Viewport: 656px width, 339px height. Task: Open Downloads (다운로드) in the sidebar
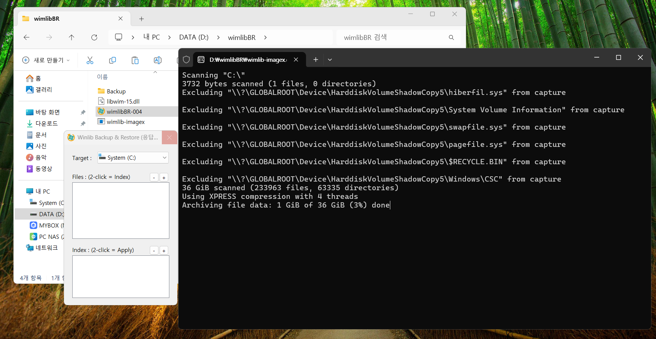pos(42,124)
